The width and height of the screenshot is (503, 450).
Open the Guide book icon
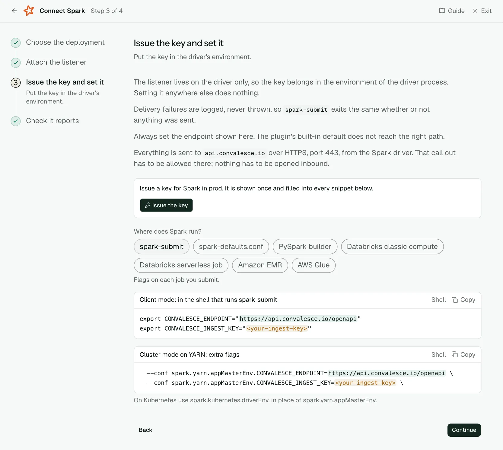(x=442, y=11)
